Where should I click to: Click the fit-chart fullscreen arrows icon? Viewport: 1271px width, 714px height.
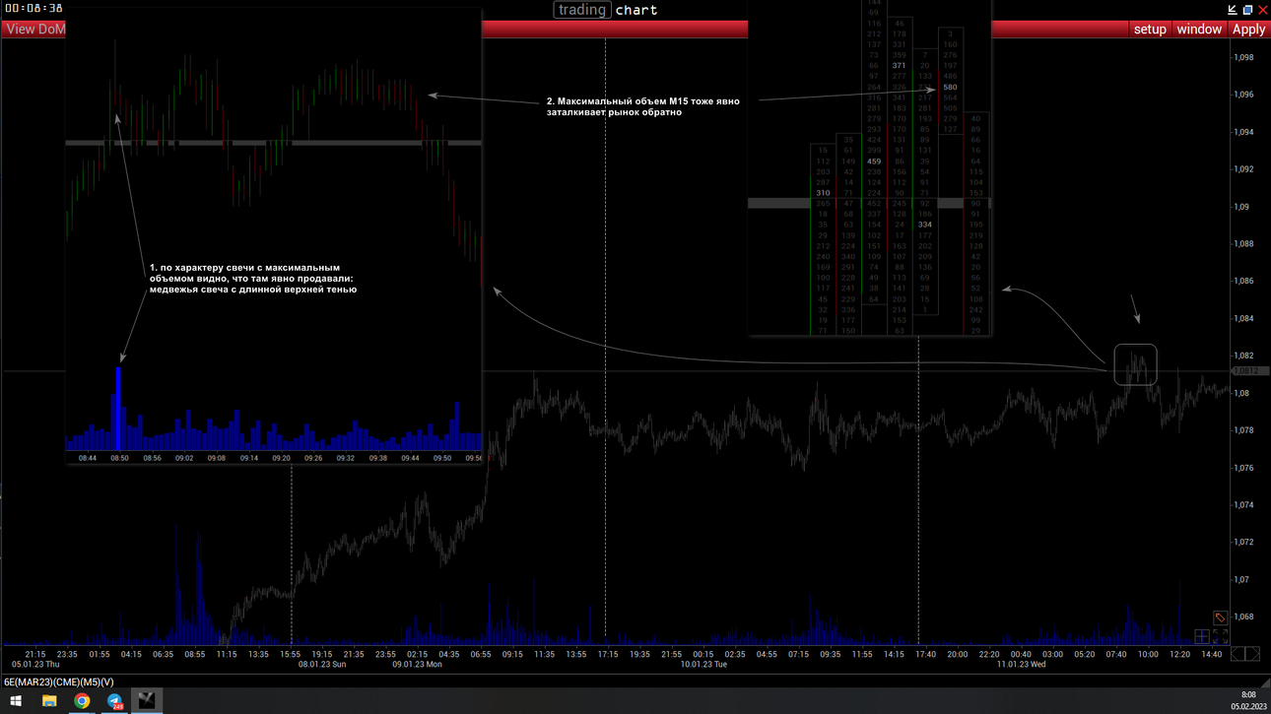click(1220, 636)
